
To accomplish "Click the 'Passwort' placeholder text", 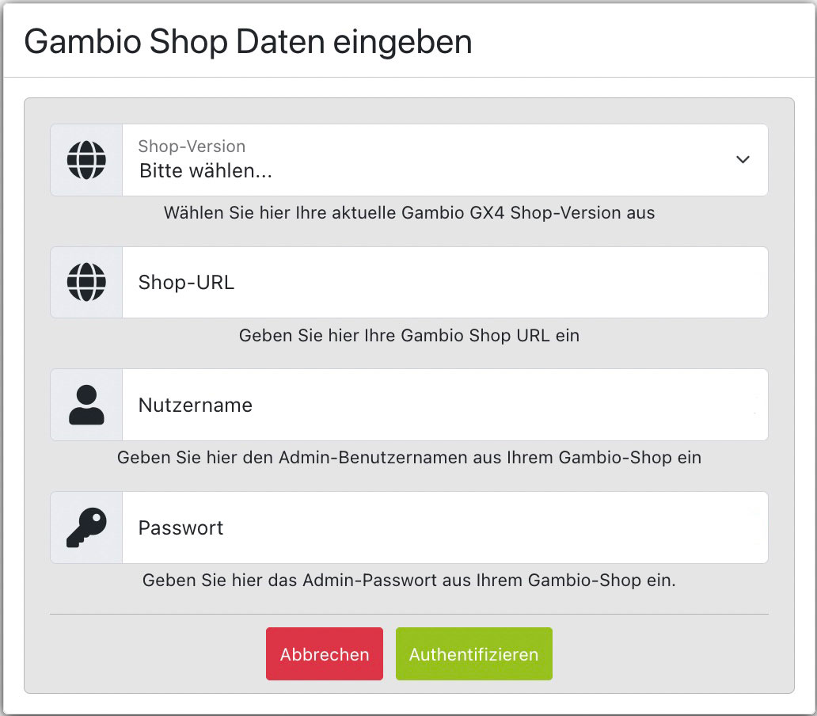I will (x=180, y=527).
